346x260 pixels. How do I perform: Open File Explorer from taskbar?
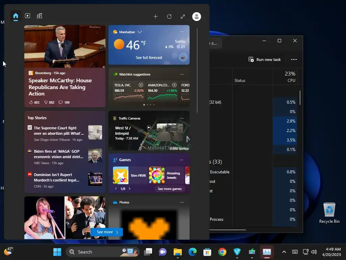(178, 252)
